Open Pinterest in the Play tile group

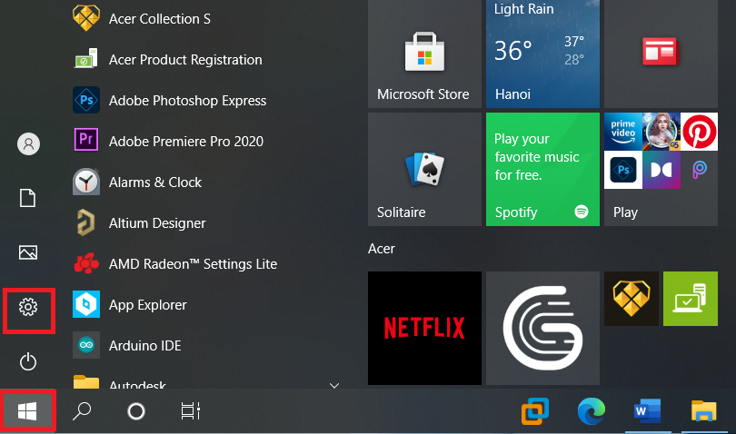pyautogui.click(x=700, y=132)
